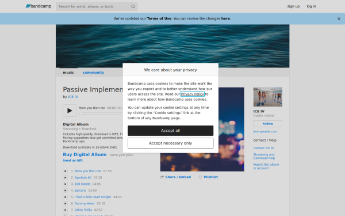The width and height of the screenshot is (345, 216).
Task: Click the Bandcamp logo
Action: coord(39,6)
